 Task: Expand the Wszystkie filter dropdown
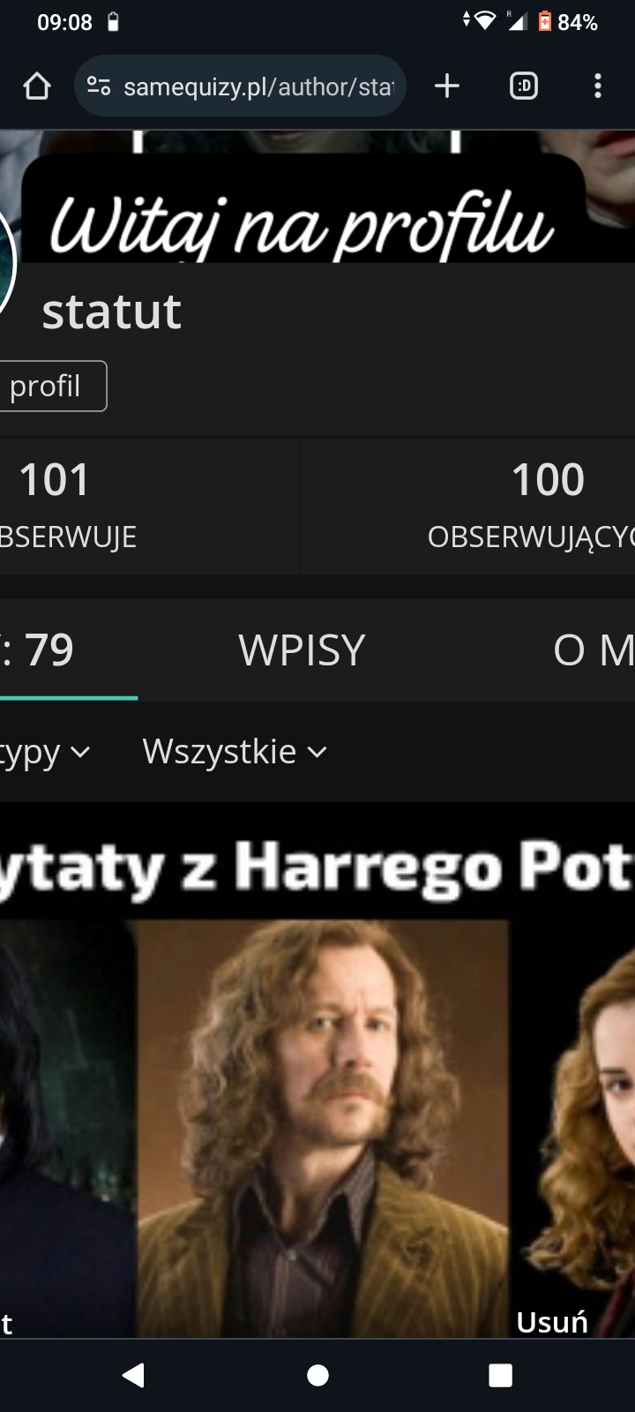235,752
